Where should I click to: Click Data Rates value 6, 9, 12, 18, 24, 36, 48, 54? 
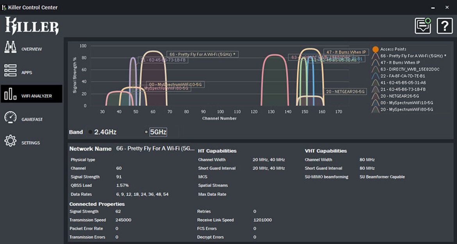coord(142,194)
